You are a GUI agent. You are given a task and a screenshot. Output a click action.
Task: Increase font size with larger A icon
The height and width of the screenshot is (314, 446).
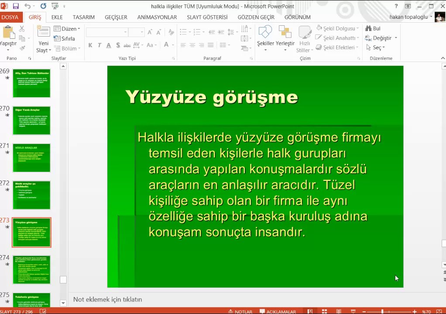[x=150, y=32]
